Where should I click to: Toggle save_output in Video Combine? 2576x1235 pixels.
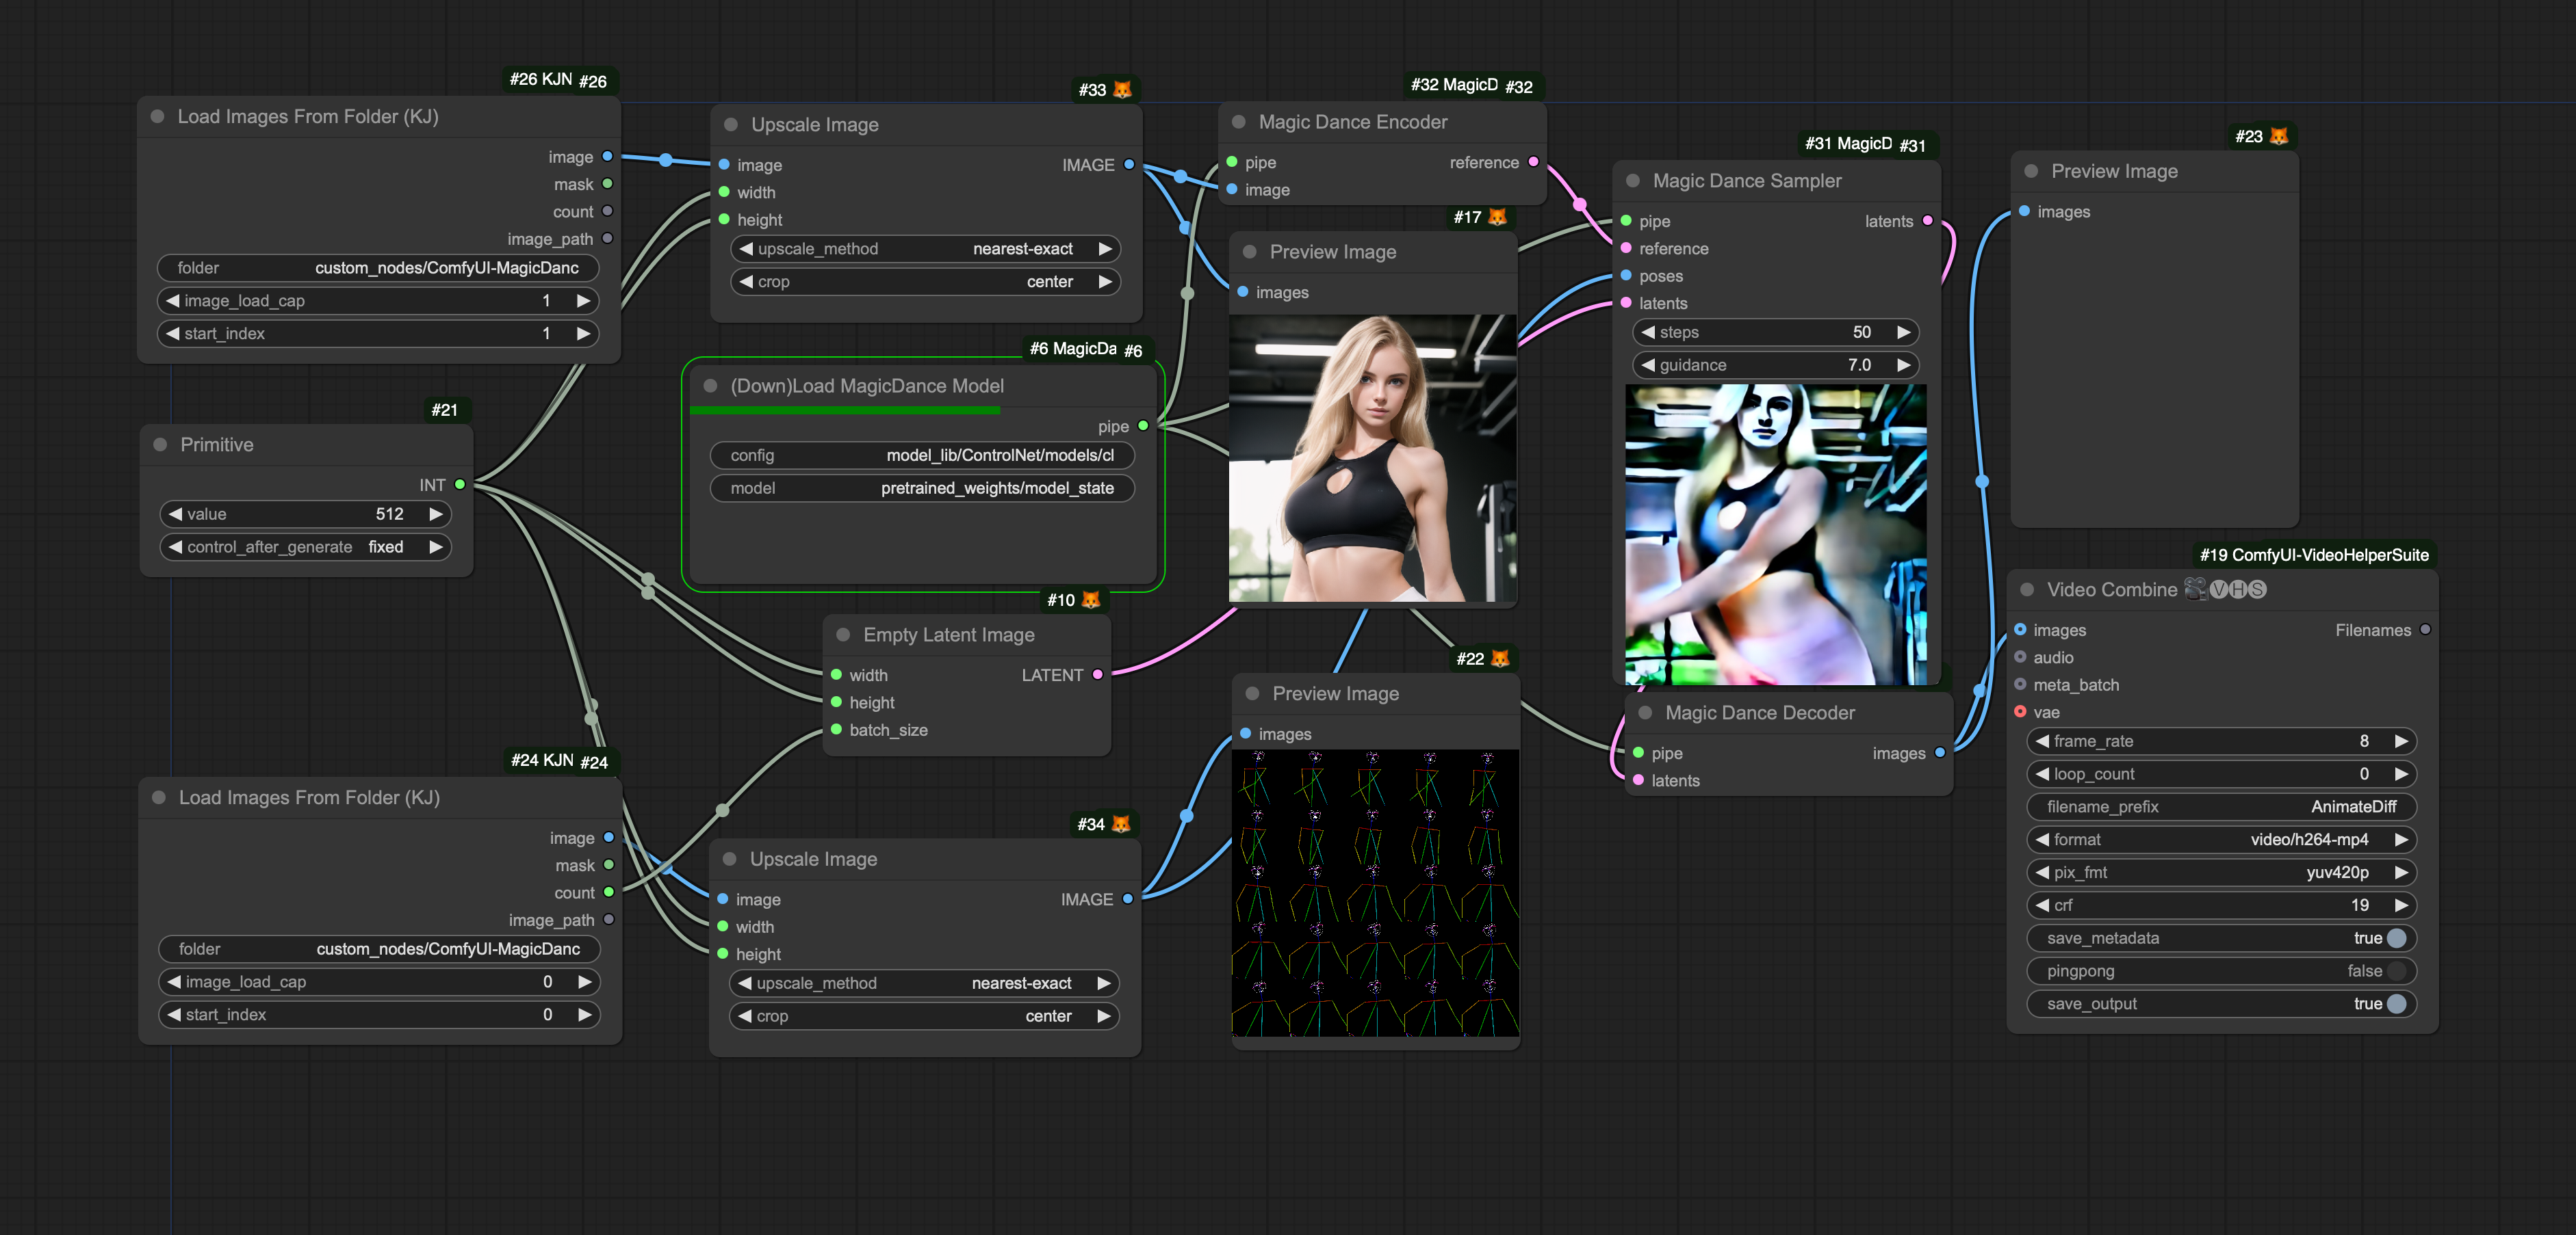coord(2395,1004)
